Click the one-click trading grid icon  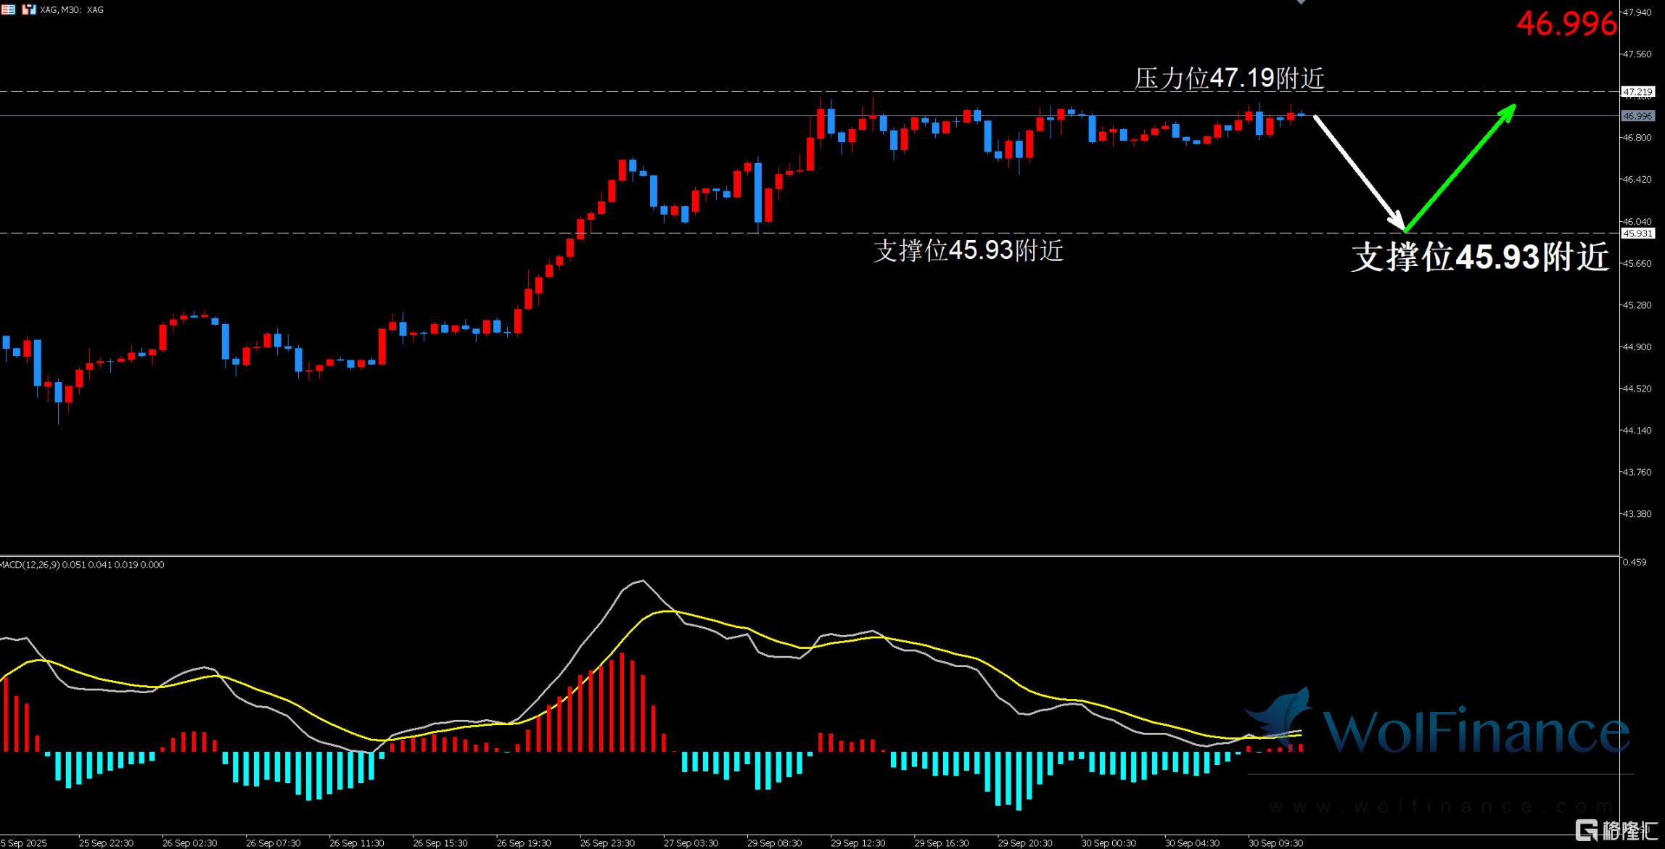[8, 9]
